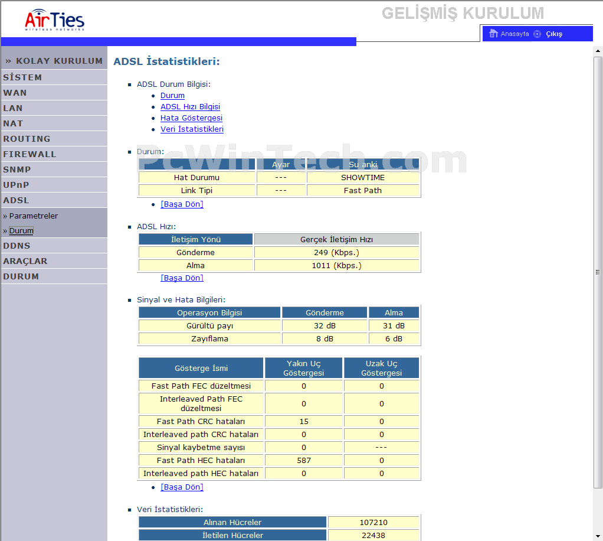Click the CRC error count 15
The width and height of the screenshot is (603, 541).
pos(303,421)
